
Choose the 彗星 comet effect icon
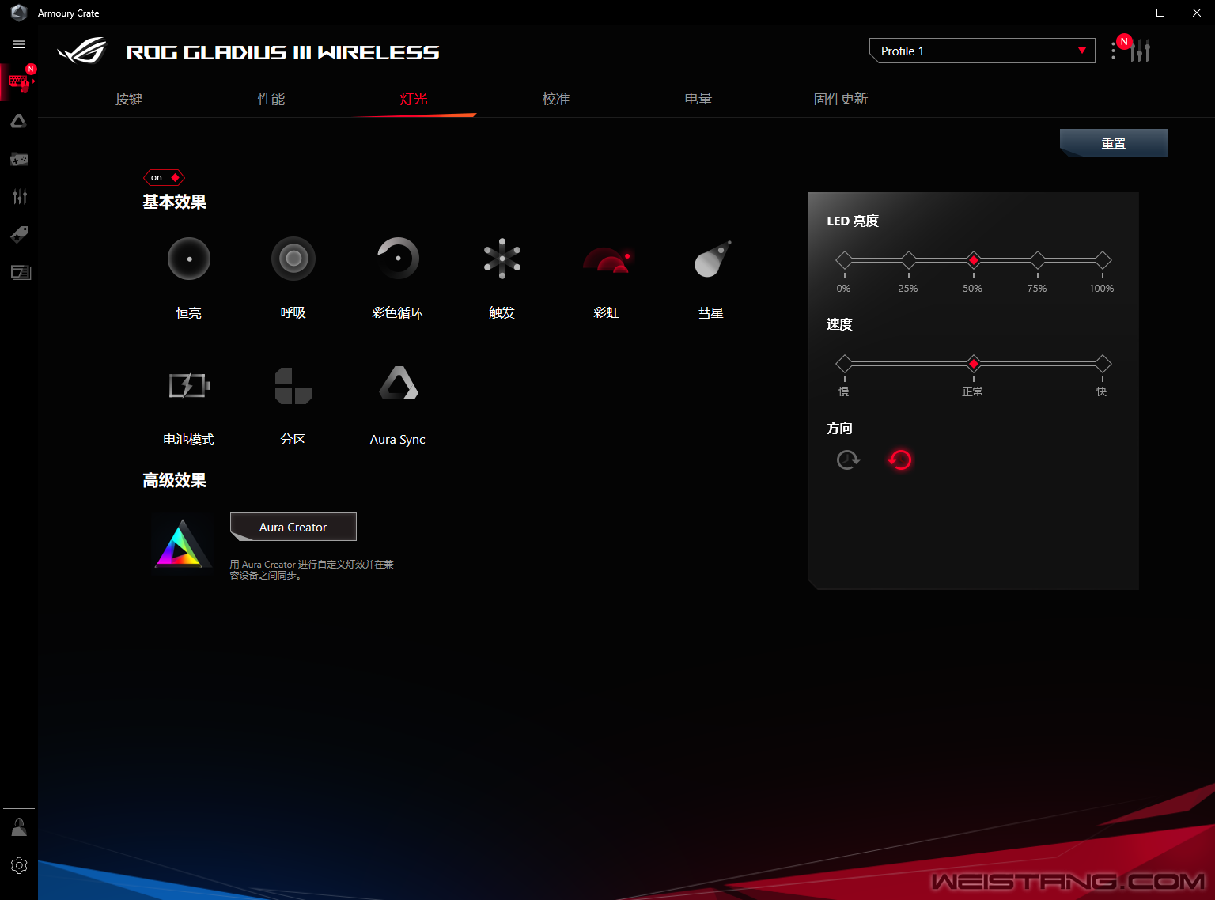pos(712,259)
